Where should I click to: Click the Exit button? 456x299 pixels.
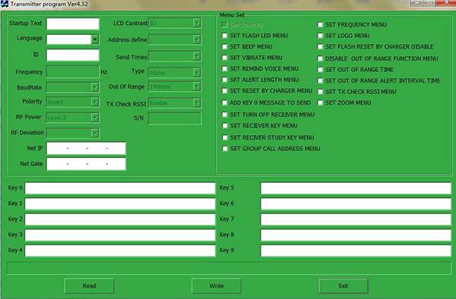point(344,286)
